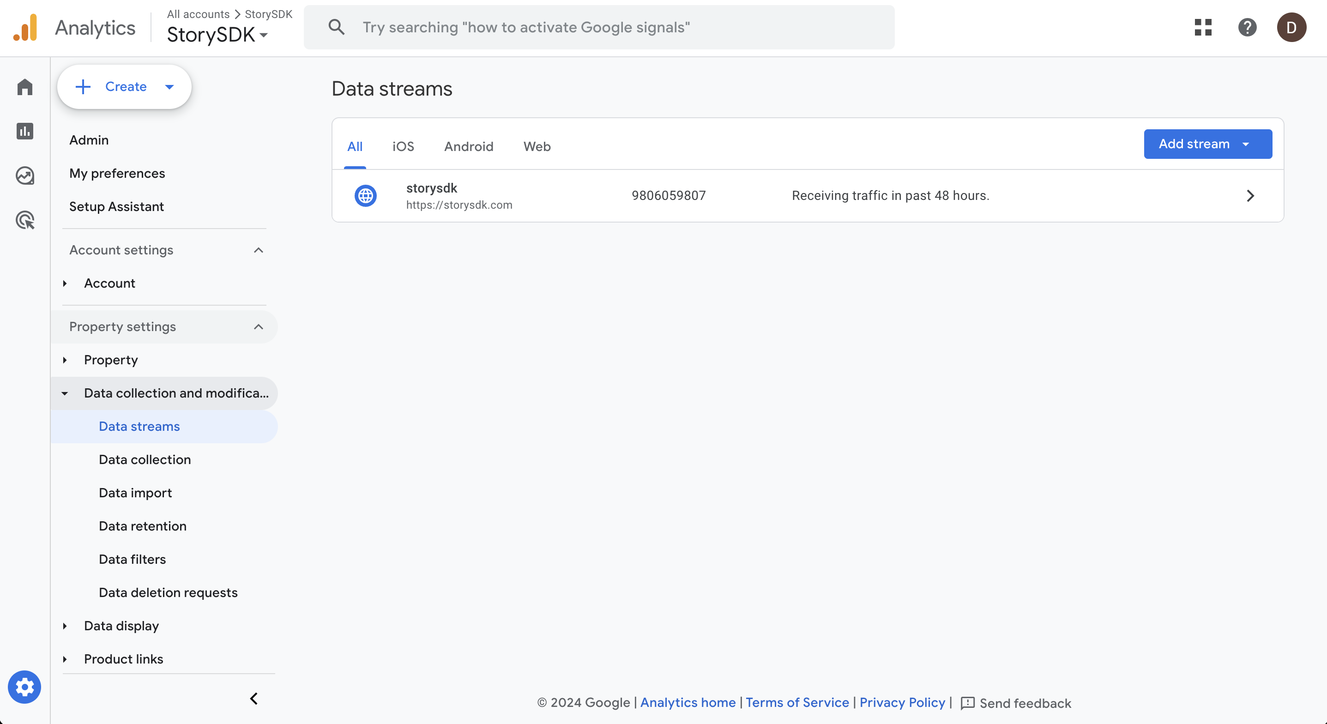This screenshot has height=724, width=1327.
Task: Switch to the iOS streams tab
Action: pyautogui.click(x=403, y=146)
